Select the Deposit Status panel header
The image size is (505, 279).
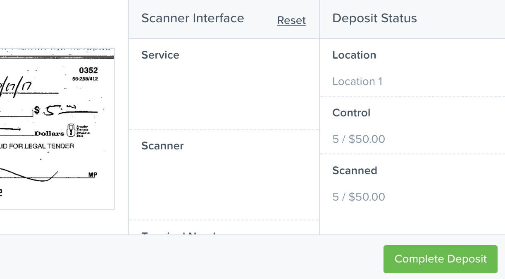(374, 18)
